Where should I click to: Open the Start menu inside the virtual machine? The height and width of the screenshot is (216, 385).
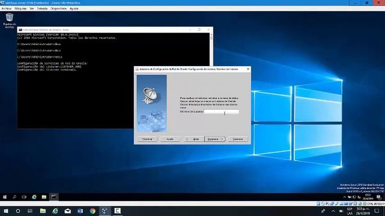pos(5,197)
